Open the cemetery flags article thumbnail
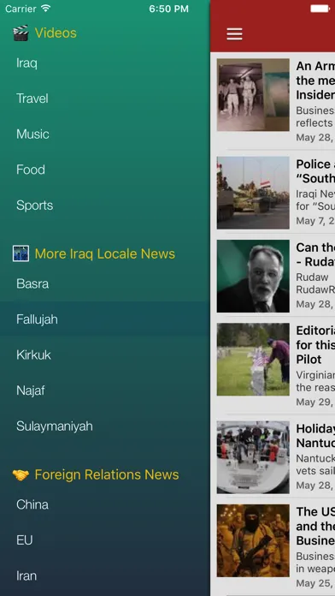Viewport: 335px width, 596px height. (253, 359)
